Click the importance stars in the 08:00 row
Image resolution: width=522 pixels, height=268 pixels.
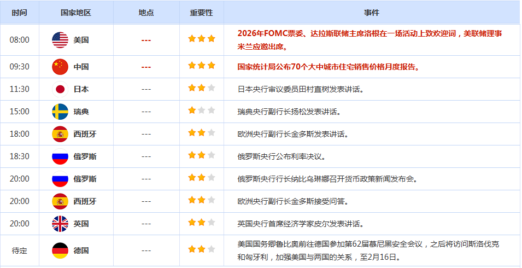click(201, 39)
